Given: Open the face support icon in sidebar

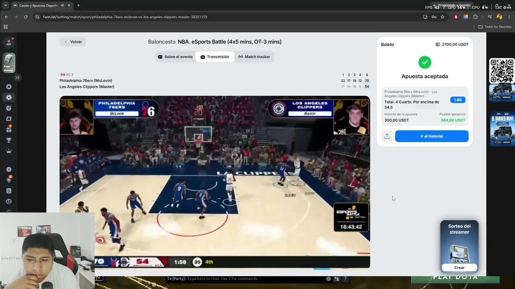Looking at the screenshot, I should pos(9,201).
